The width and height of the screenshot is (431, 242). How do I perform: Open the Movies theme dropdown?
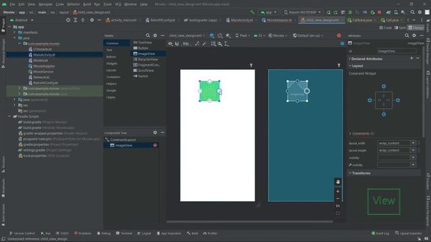pos(277,36)
